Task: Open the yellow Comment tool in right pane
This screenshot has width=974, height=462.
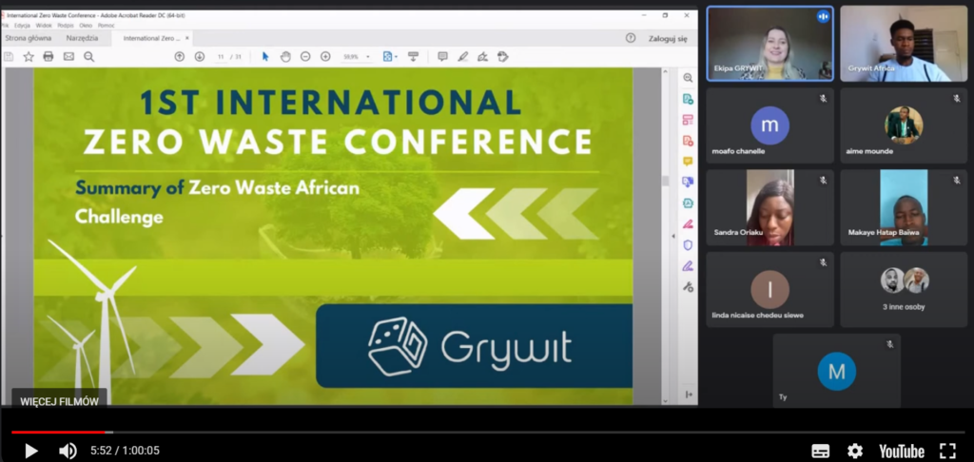Action: 688,162
